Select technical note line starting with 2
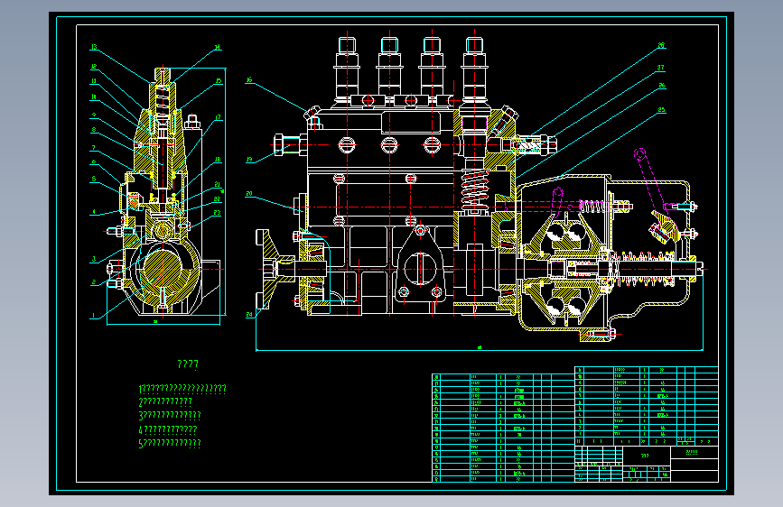Screen dimensions: 783x507 165,401
